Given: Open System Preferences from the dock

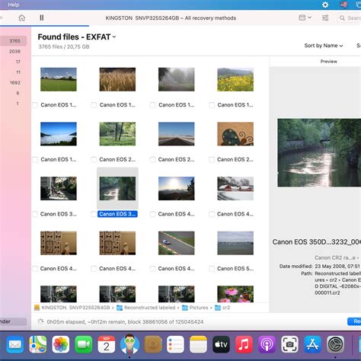Looking at the screenshot, I should [335, 344].
